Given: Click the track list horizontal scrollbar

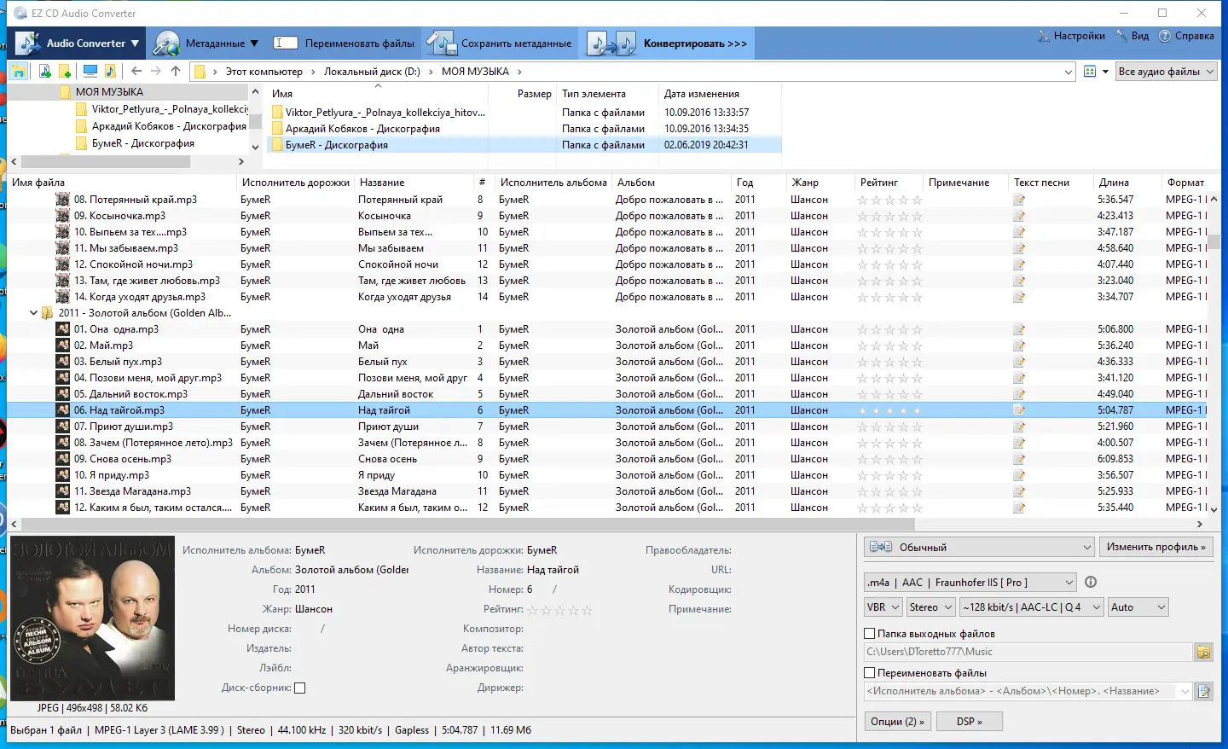Looking at the screenshot, I should (x=468, y=524).
